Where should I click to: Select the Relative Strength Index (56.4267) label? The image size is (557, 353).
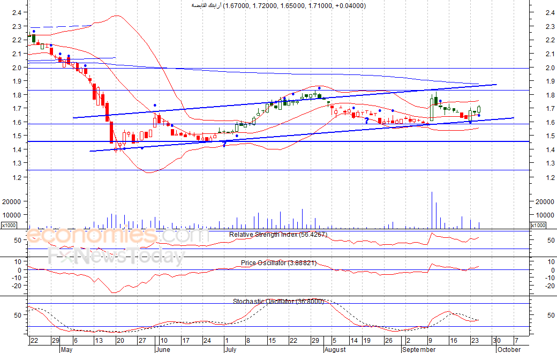tap(278, 235)
